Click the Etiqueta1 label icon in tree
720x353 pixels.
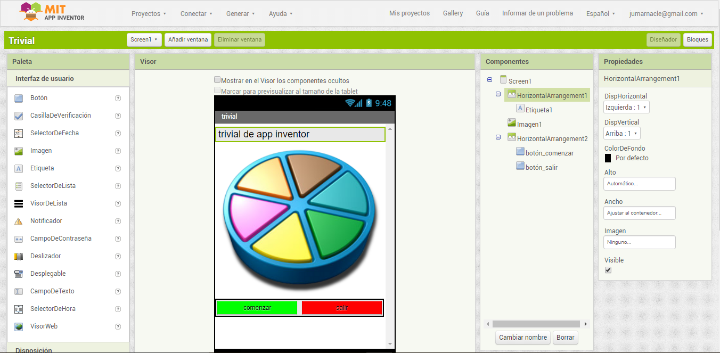click(x=520, y=109)
